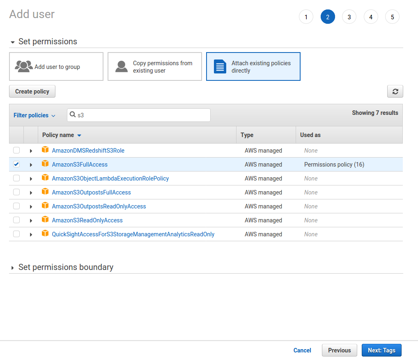Open the AmazonS3ReadOnlyAccess policy link
This screenshot has width=418, height=359.
87,220
